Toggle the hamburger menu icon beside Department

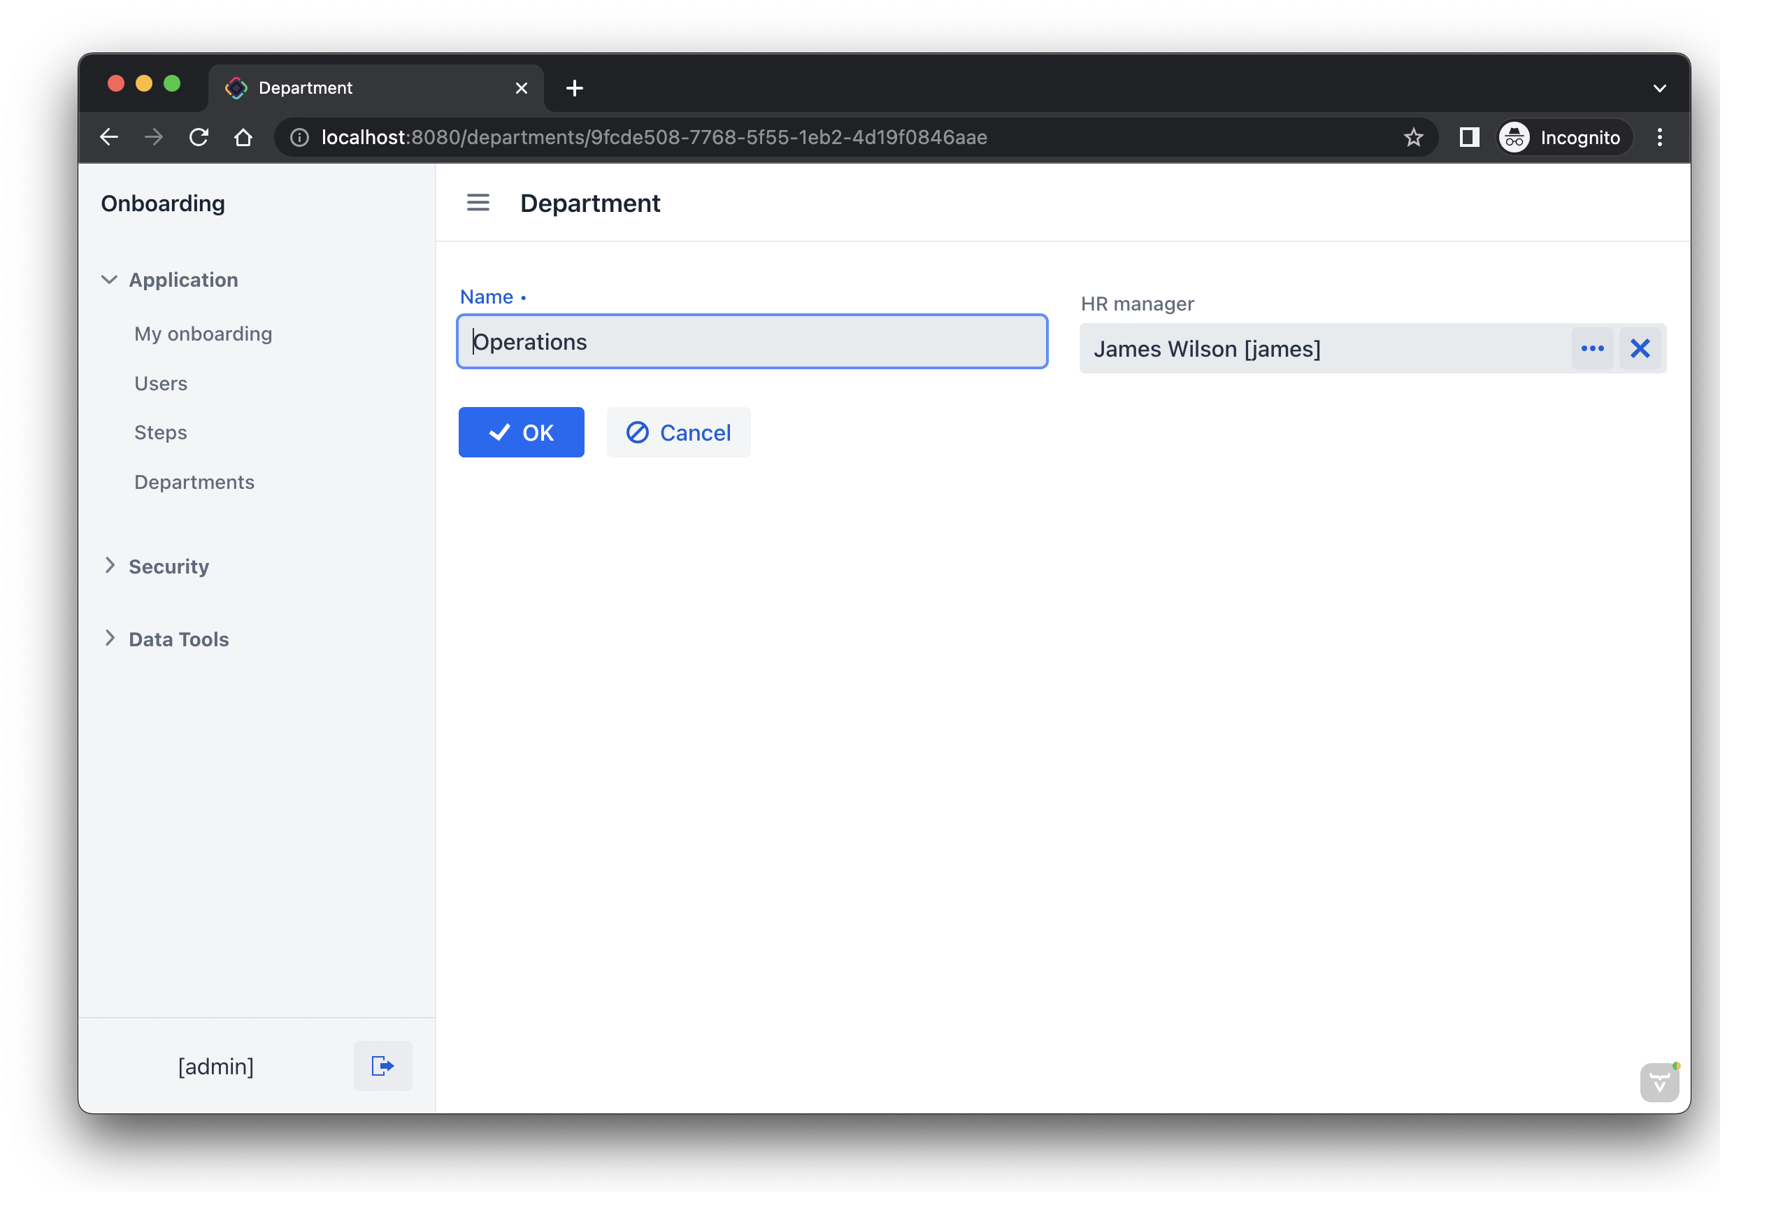pos(478,203)
